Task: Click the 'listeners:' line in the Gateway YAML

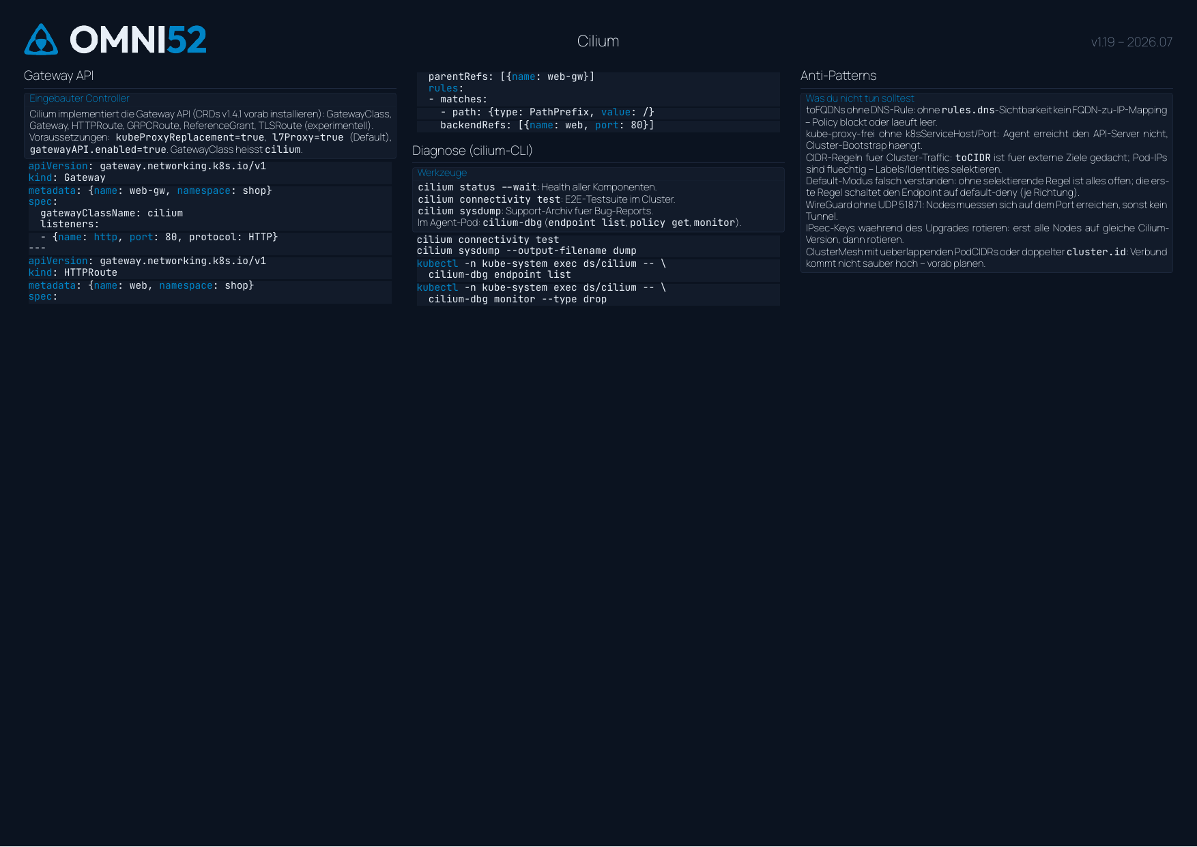Action: click(70, 224)
